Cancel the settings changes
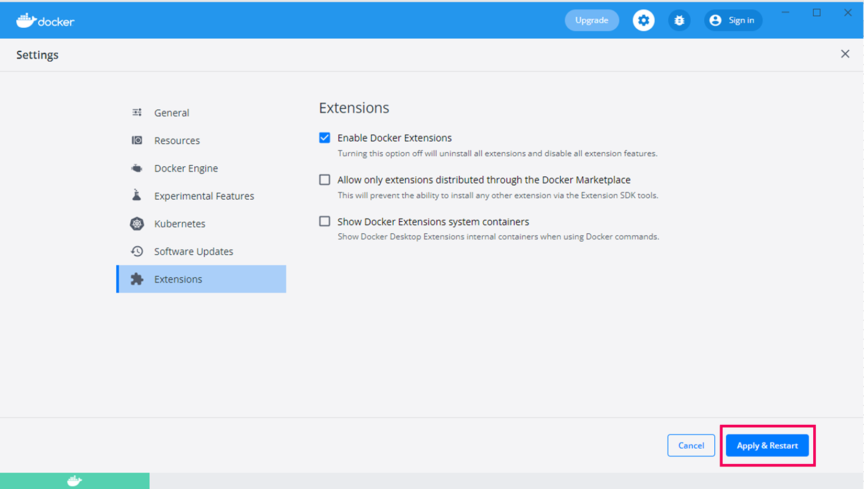The width and height of the screenshot is (864, 489). click(x=691, y=445)
